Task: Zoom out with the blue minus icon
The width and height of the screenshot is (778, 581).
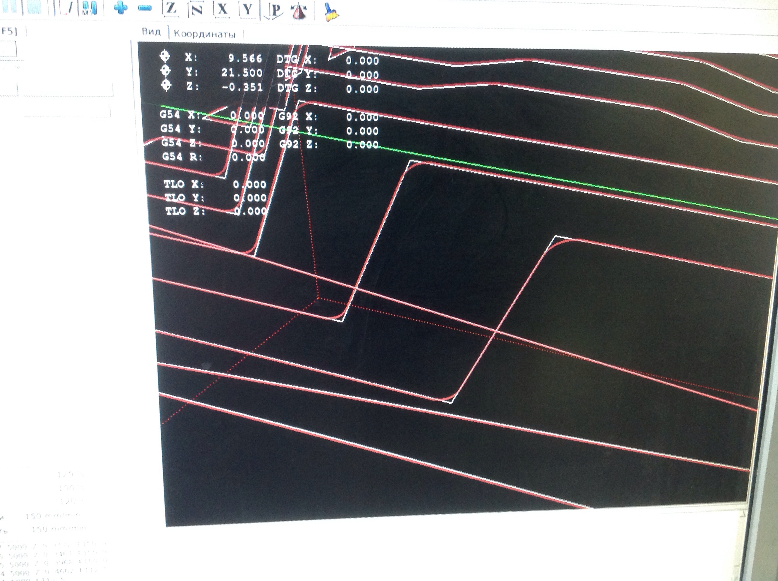Action: pos(145,8)
